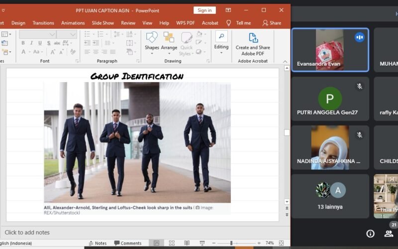Click the zoom slider handle
Viewport: 398px width, 249px height.
point(231,243)
